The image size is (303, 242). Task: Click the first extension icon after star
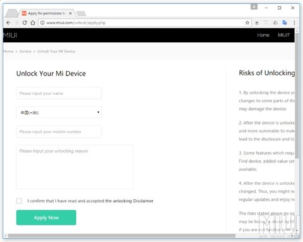[x=257, y=23]
